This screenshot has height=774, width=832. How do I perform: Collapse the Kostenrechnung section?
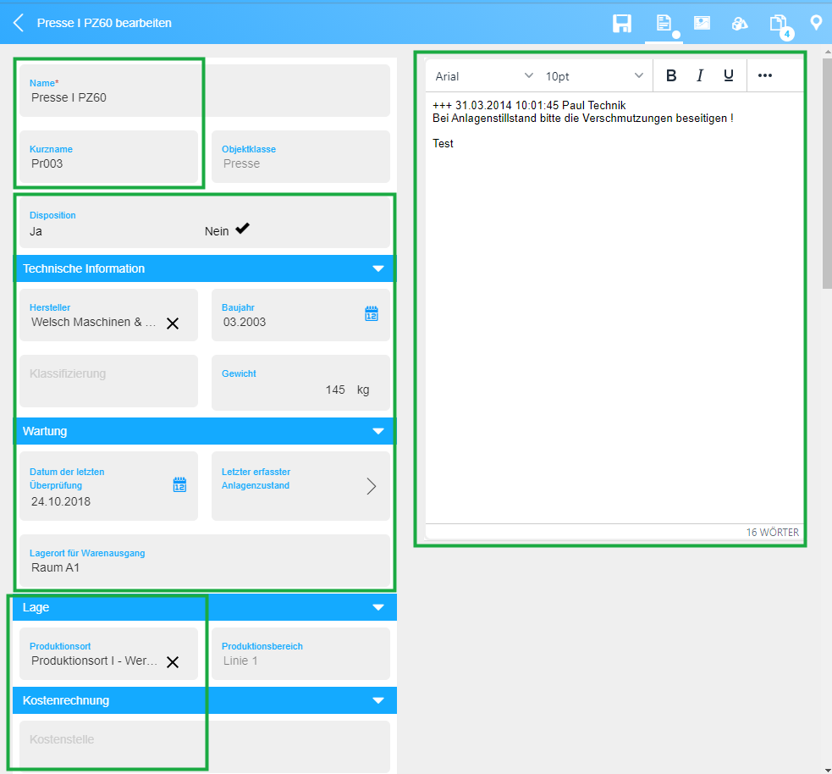(377, 700)
